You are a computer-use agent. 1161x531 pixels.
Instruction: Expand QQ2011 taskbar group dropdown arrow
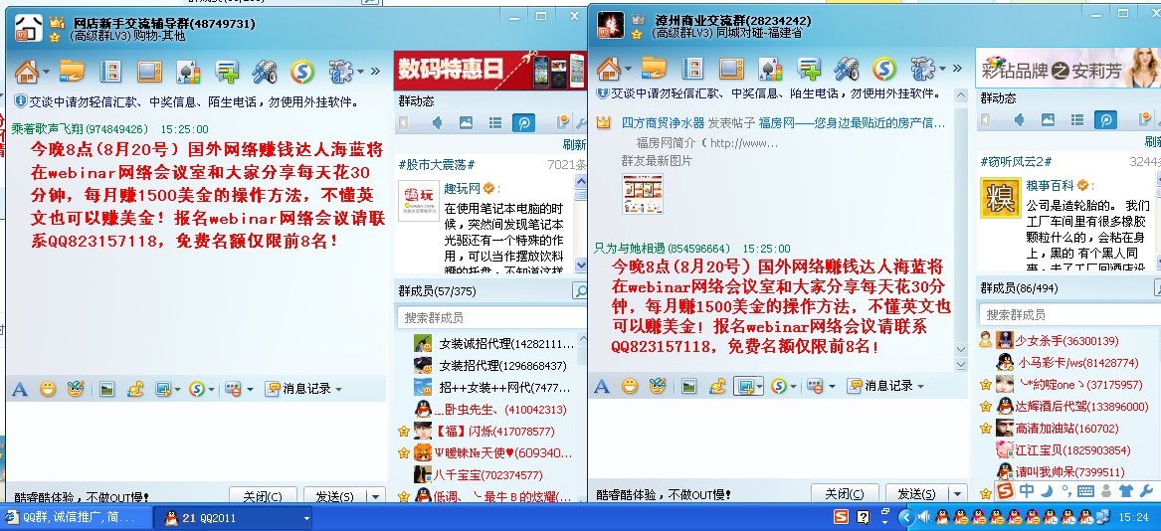point(306,518)
